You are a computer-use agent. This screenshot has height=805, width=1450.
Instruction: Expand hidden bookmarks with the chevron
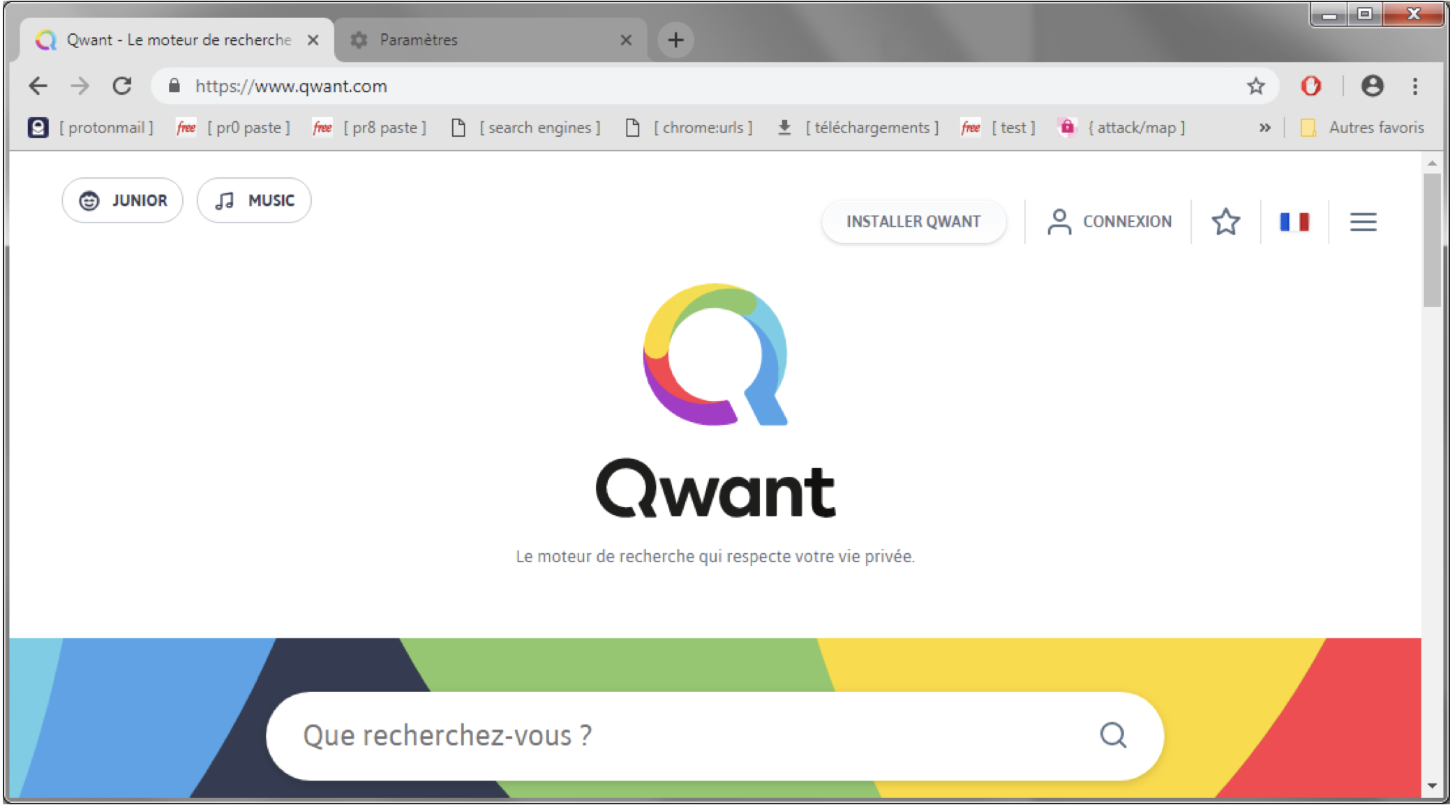(x=1264, y=128)
